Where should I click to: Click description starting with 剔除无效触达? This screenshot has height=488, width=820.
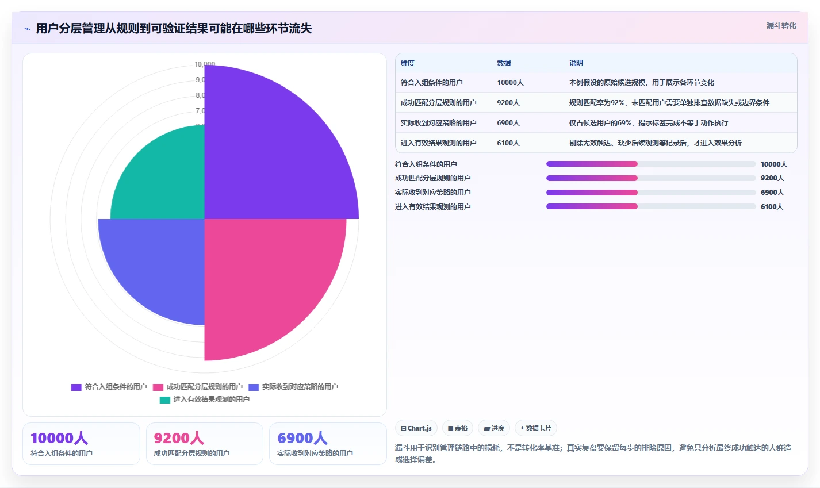point(656,143)
